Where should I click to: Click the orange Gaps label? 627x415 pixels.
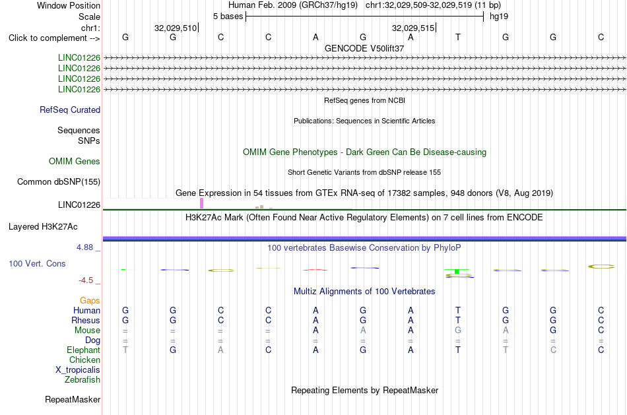[x=90, y=301]
